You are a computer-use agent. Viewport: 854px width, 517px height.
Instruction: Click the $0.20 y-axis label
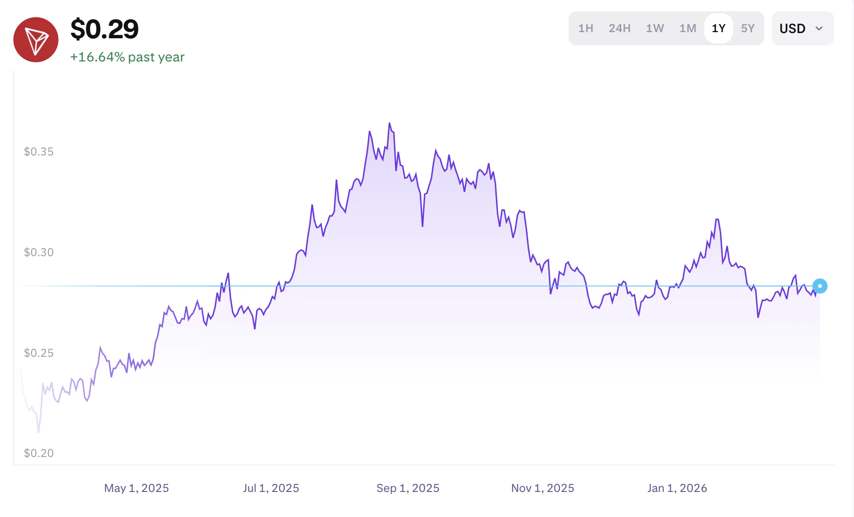pyautogui.click(x=39, y=453)
